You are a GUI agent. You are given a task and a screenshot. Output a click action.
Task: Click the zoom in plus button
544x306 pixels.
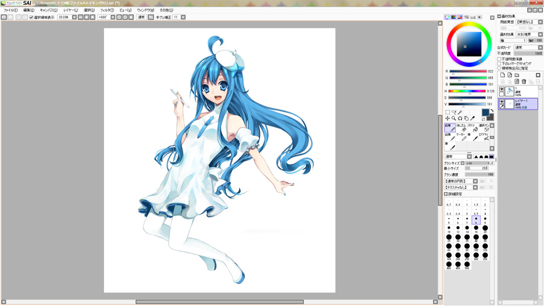[x=86, y=17]
